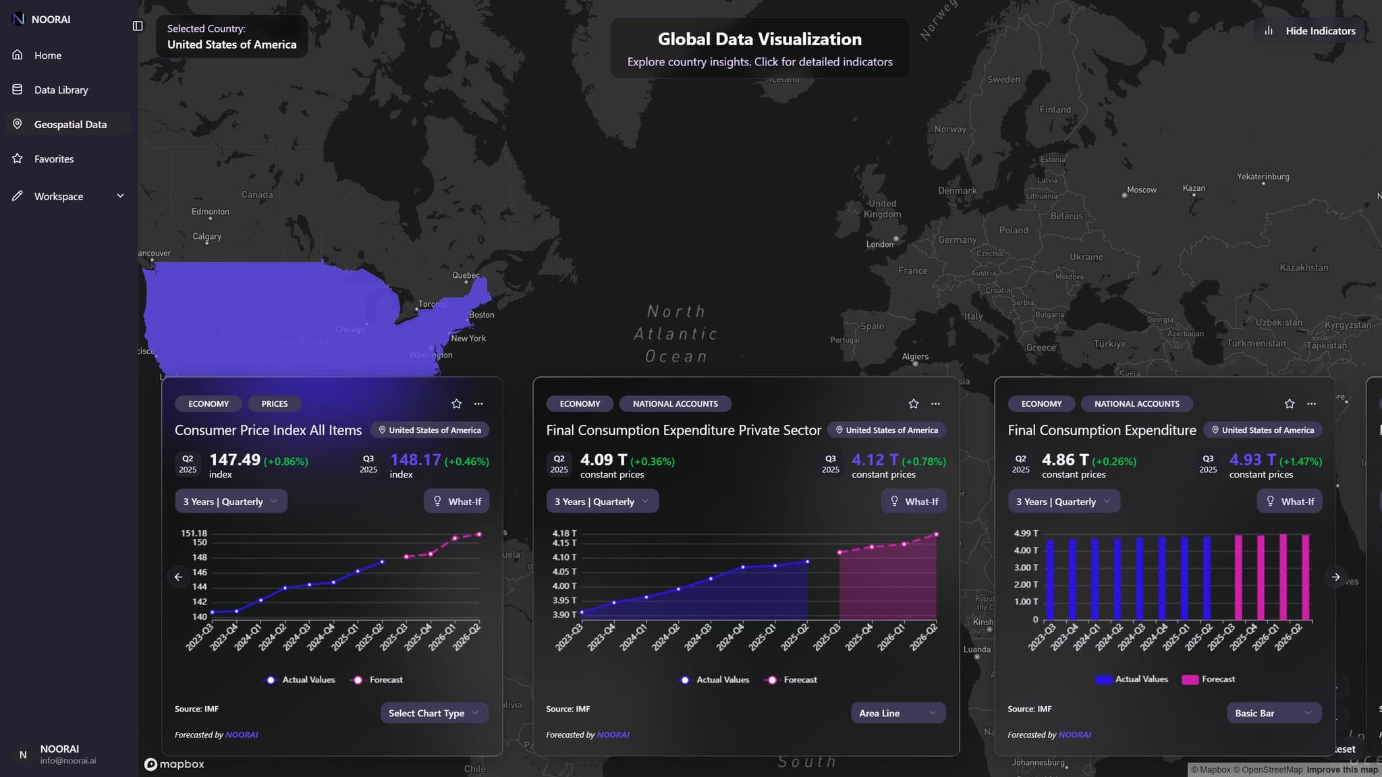Click the right arrow to see more indicators
Viewport: 1382px width, 777px height.
[x=1335, y=577]
